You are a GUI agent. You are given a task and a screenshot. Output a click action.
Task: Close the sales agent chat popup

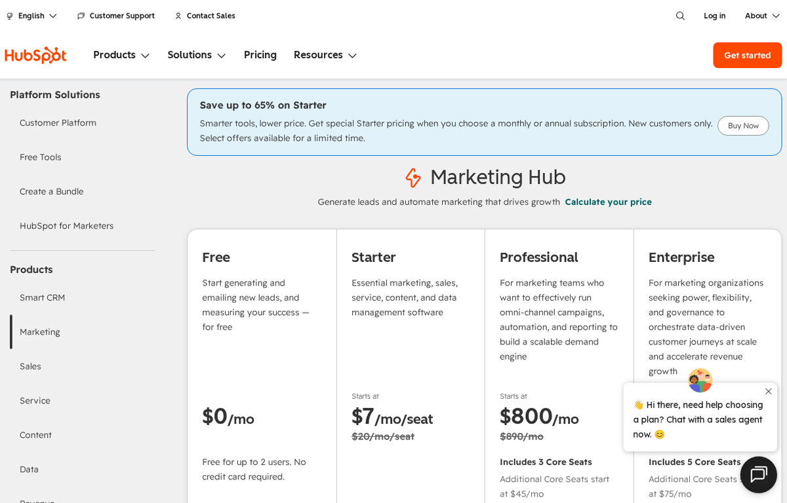coord(769,391)
